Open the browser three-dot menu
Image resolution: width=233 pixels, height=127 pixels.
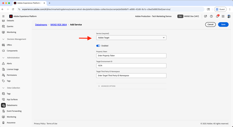click(x=230, y=9)
